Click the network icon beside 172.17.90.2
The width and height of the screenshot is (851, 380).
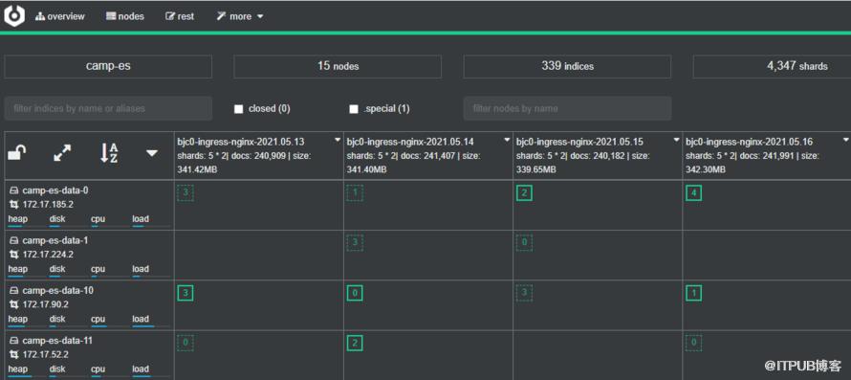(13, 304)
